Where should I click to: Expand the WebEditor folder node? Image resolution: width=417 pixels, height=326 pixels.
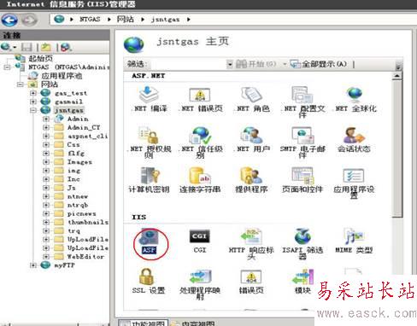(46, 257)
